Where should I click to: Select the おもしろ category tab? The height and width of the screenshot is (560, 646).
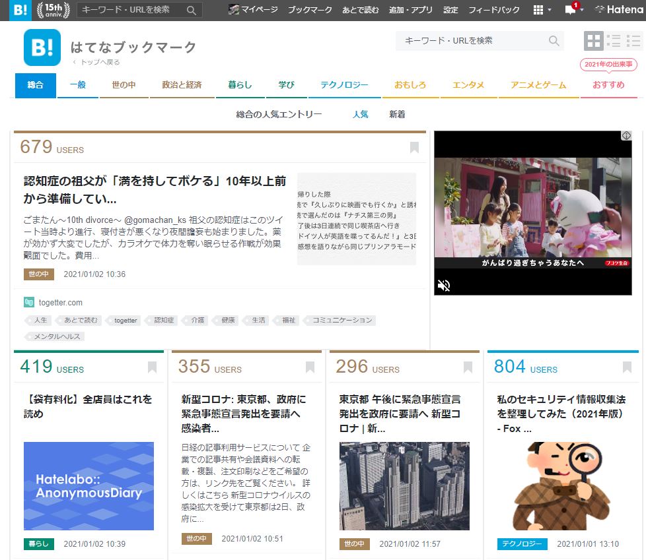pos(410,85)
